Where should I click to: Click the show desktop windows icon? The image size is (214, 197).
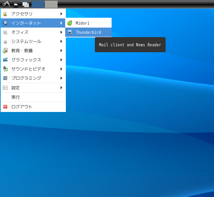point(26,4)
